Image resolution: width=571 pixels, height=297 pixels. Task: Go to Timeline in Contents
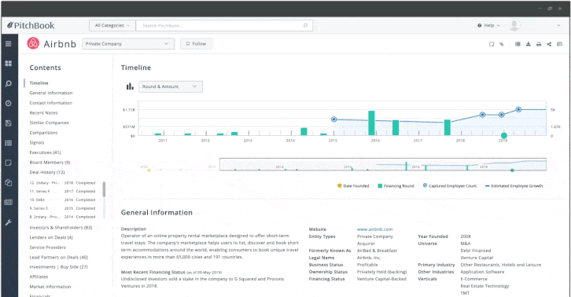(x=39, y=83)
